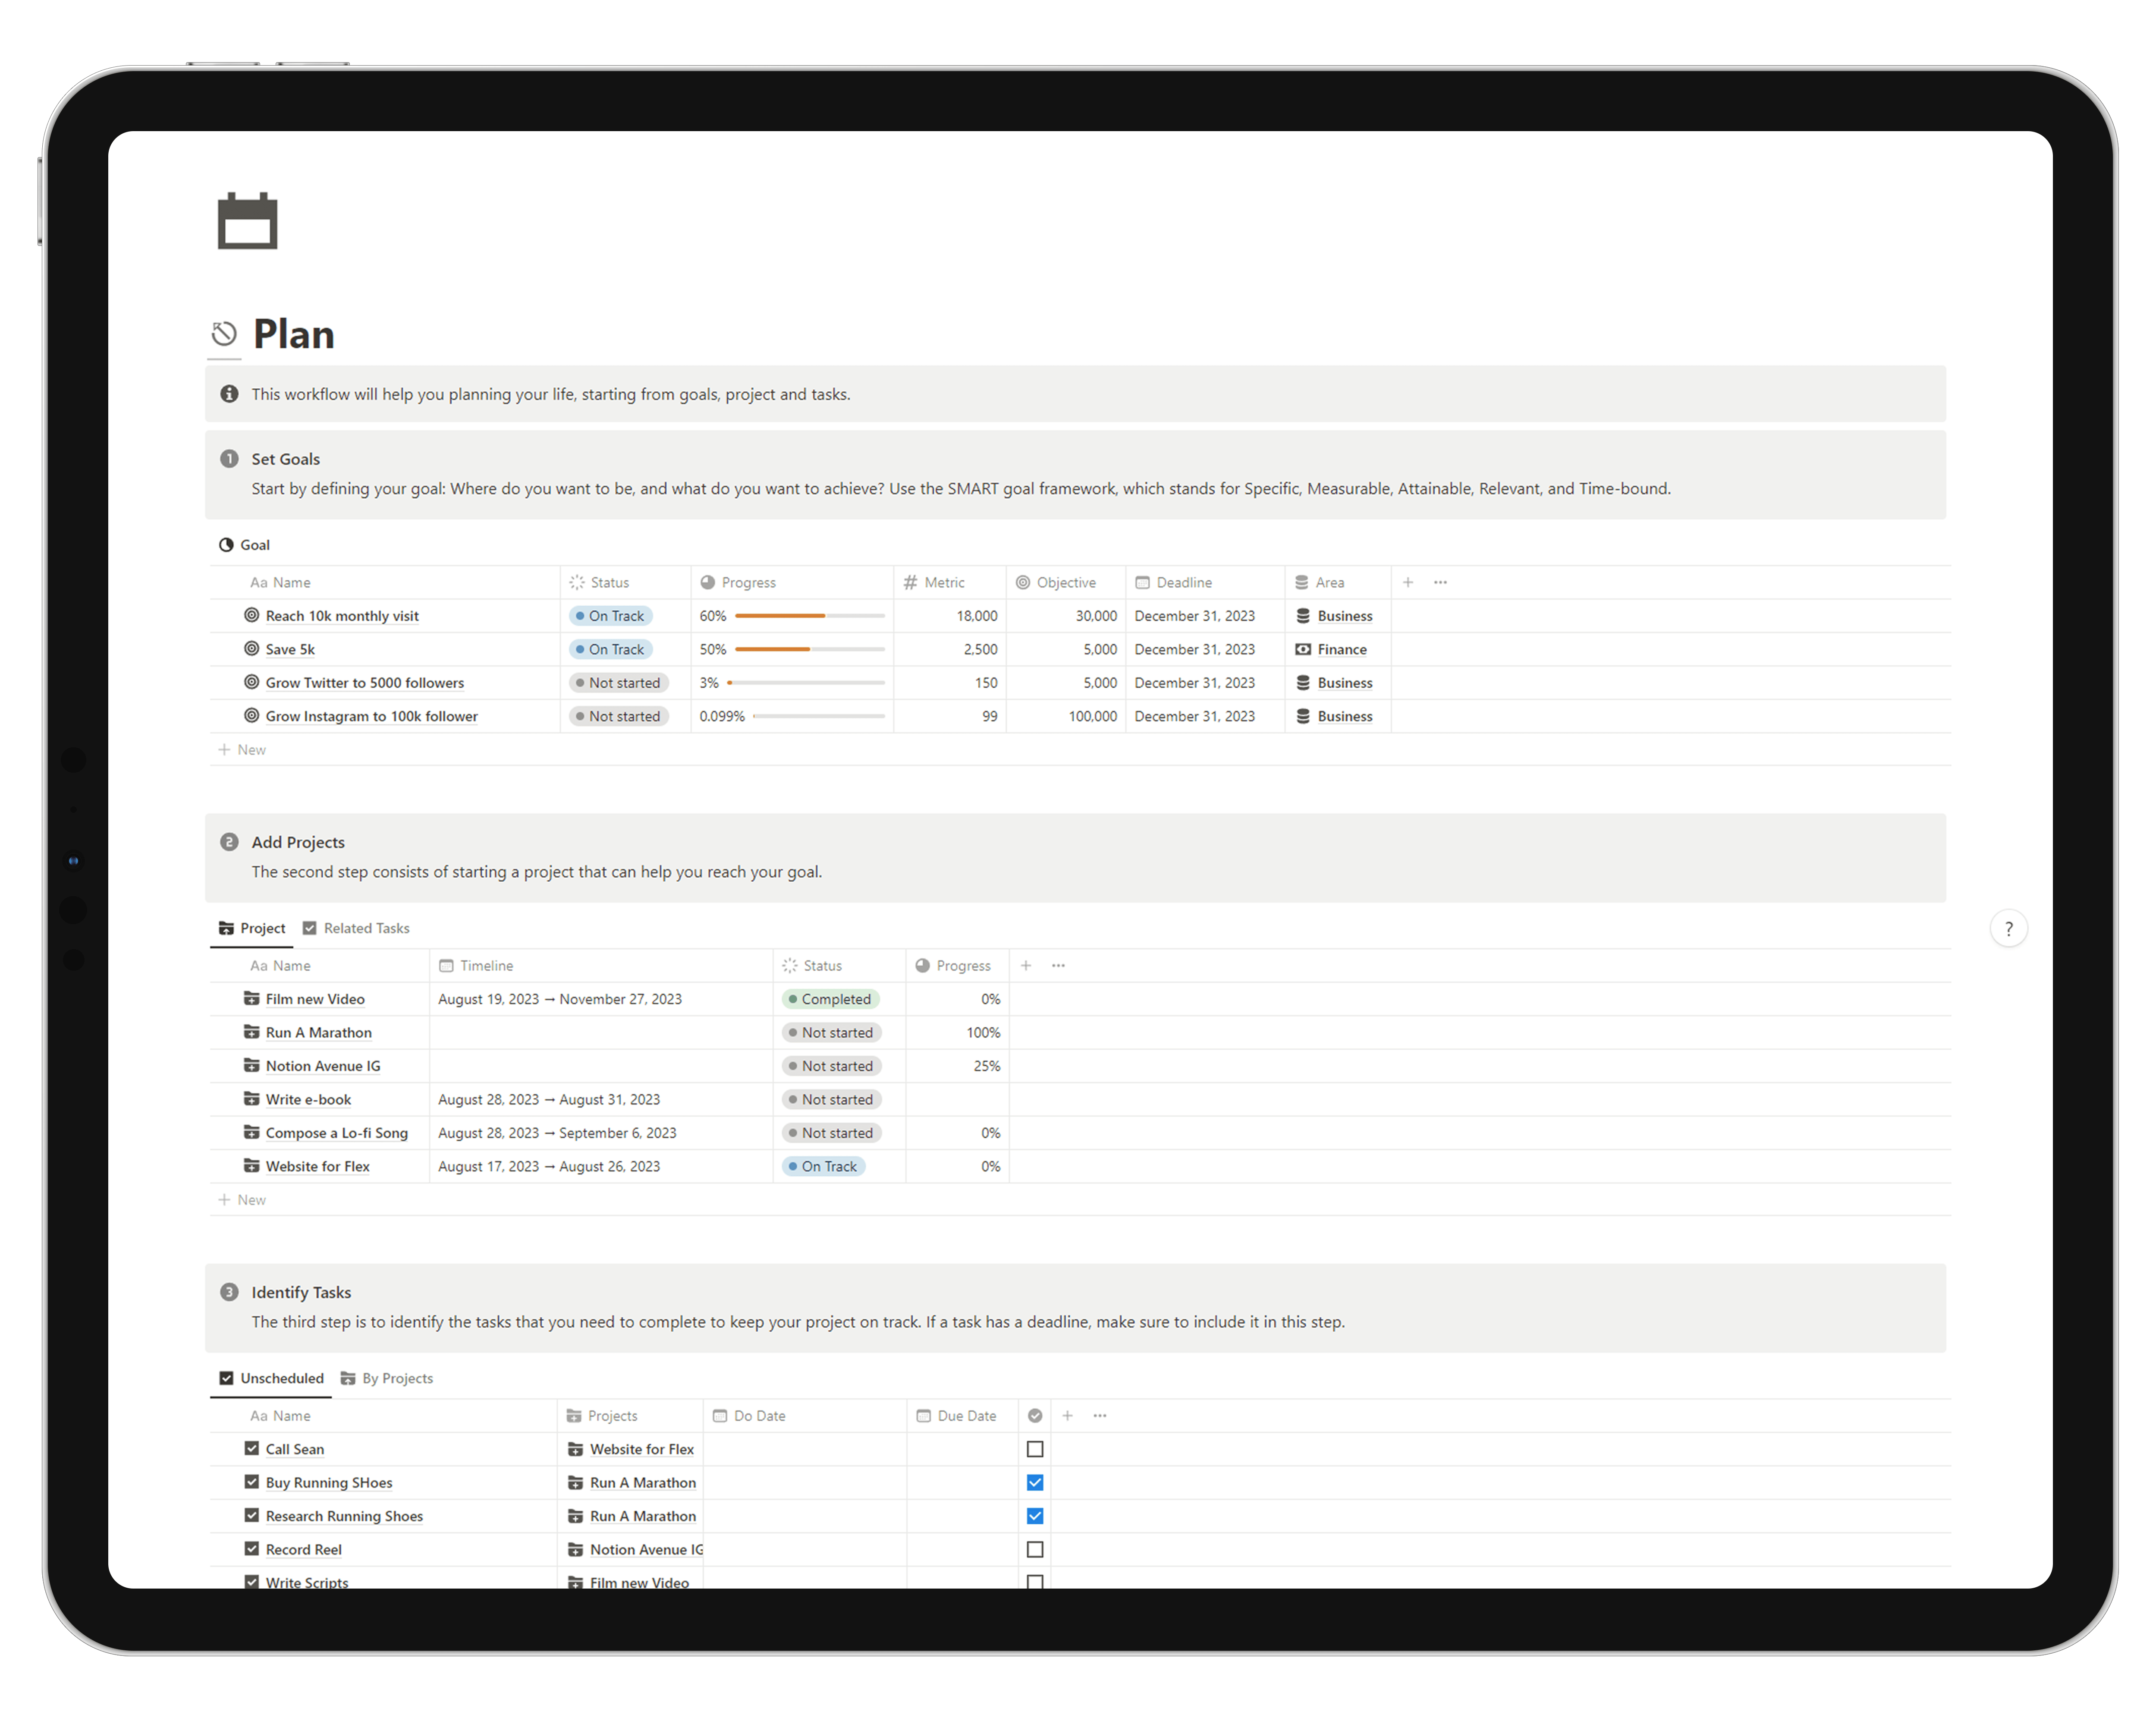This screenshot has height=1718, width=2156.
Task: Open the On Track status pill for Save 5k
Action: click(x=610, y=649)
